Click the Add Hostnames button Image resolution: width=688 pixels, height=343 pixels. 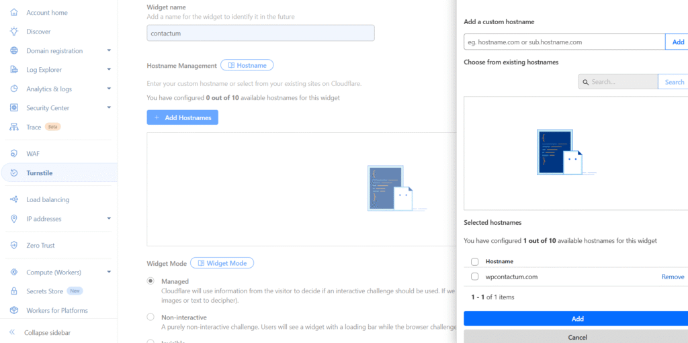tap(182, 117)
